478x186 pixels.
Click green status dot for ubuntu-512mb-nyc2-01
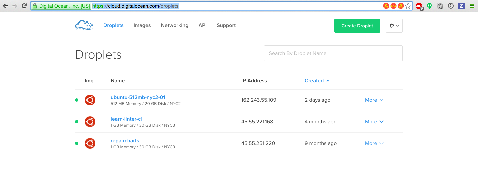tap(77, 100)
